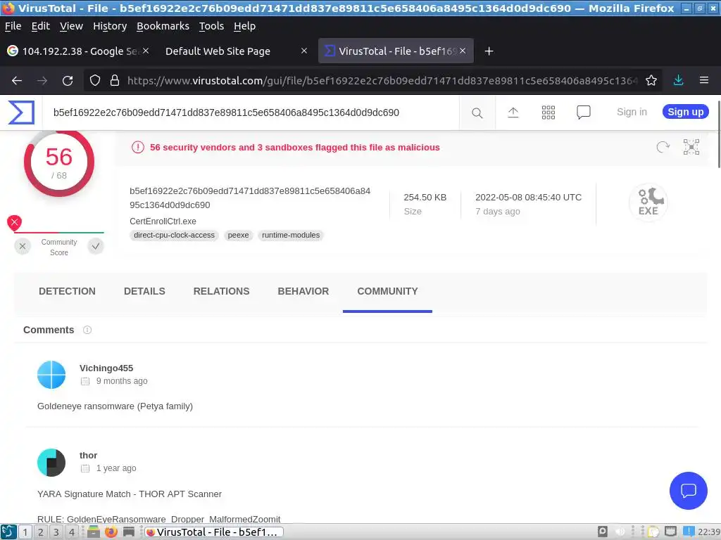Open the View menu
This screenshot has width=721, height=540.
(71, 26)
